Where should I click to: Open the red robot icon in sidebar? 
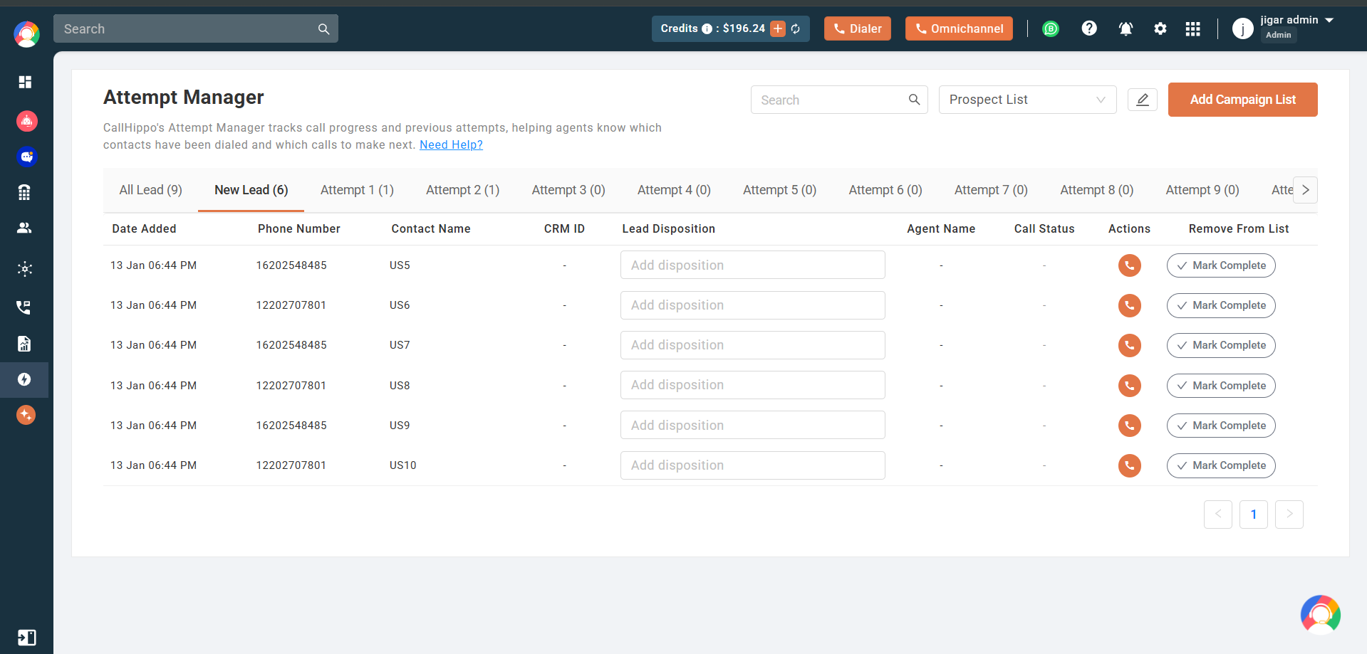point(26,121)
